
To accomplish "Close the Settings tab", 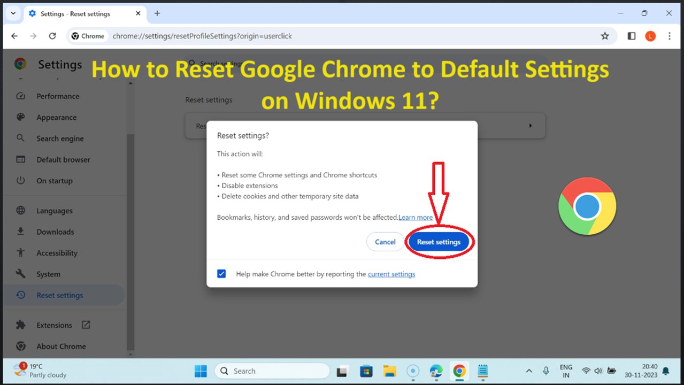I will 137,13.
